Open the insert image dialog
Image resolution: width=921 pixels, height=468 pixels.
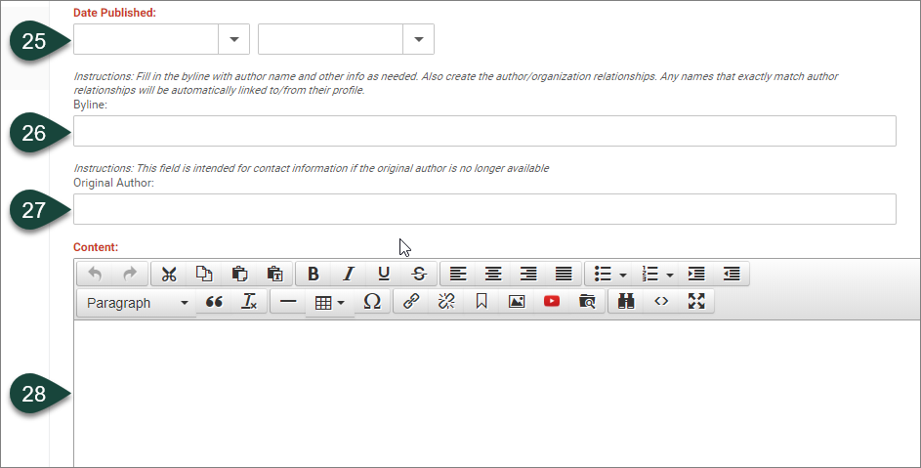tap(517, 302)
